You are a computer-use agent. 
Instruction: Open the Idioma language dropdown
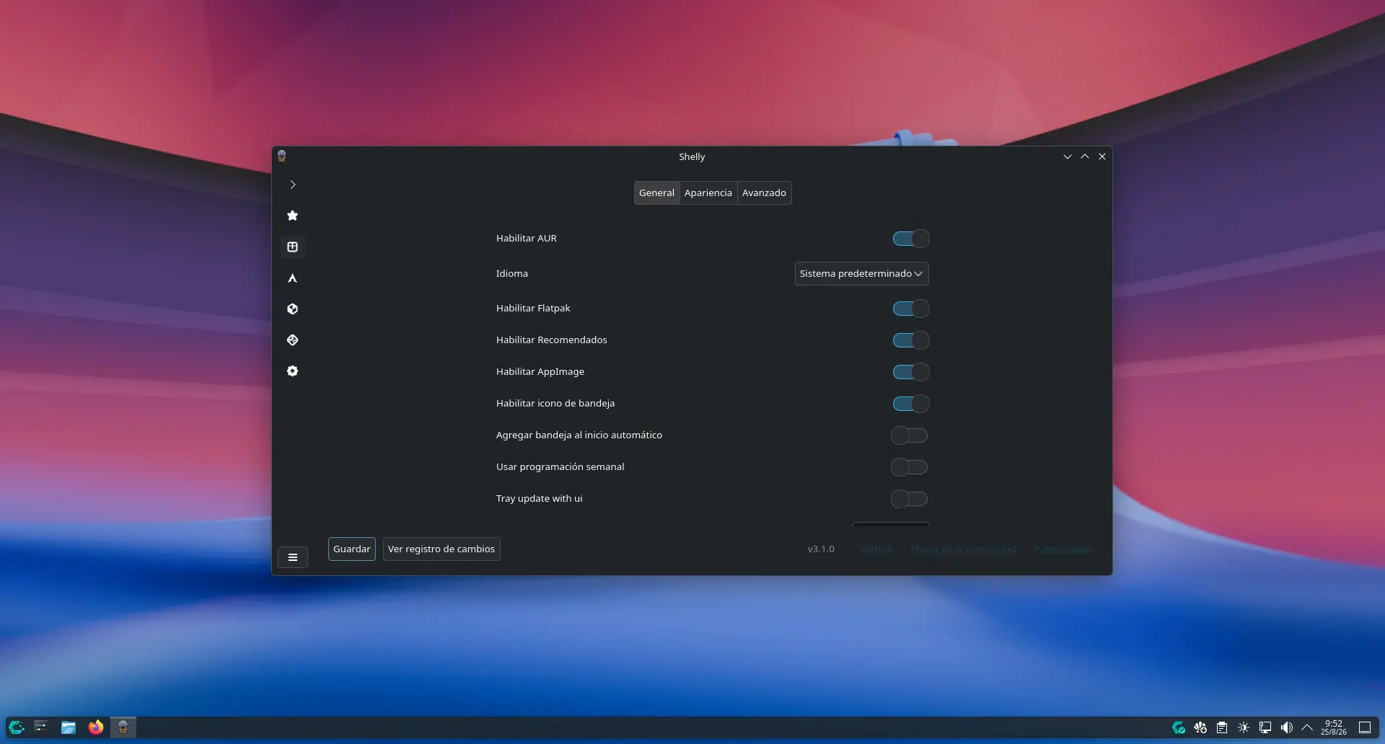[x=861, y=274]
